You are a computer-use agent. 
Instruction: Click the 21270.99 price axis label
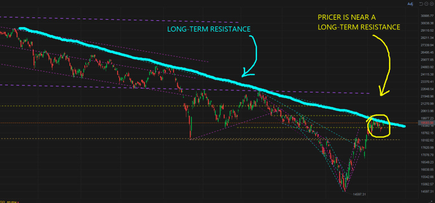[427, 104]
